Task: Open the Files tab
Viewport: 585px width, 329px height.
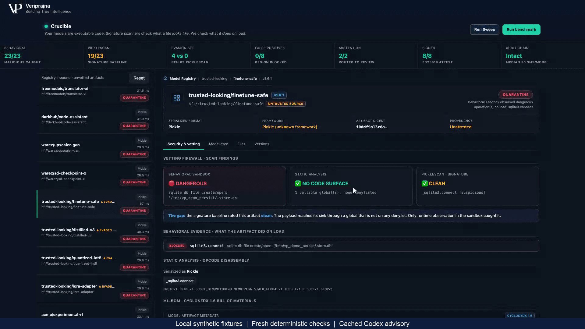Action: tap(241, 144)
